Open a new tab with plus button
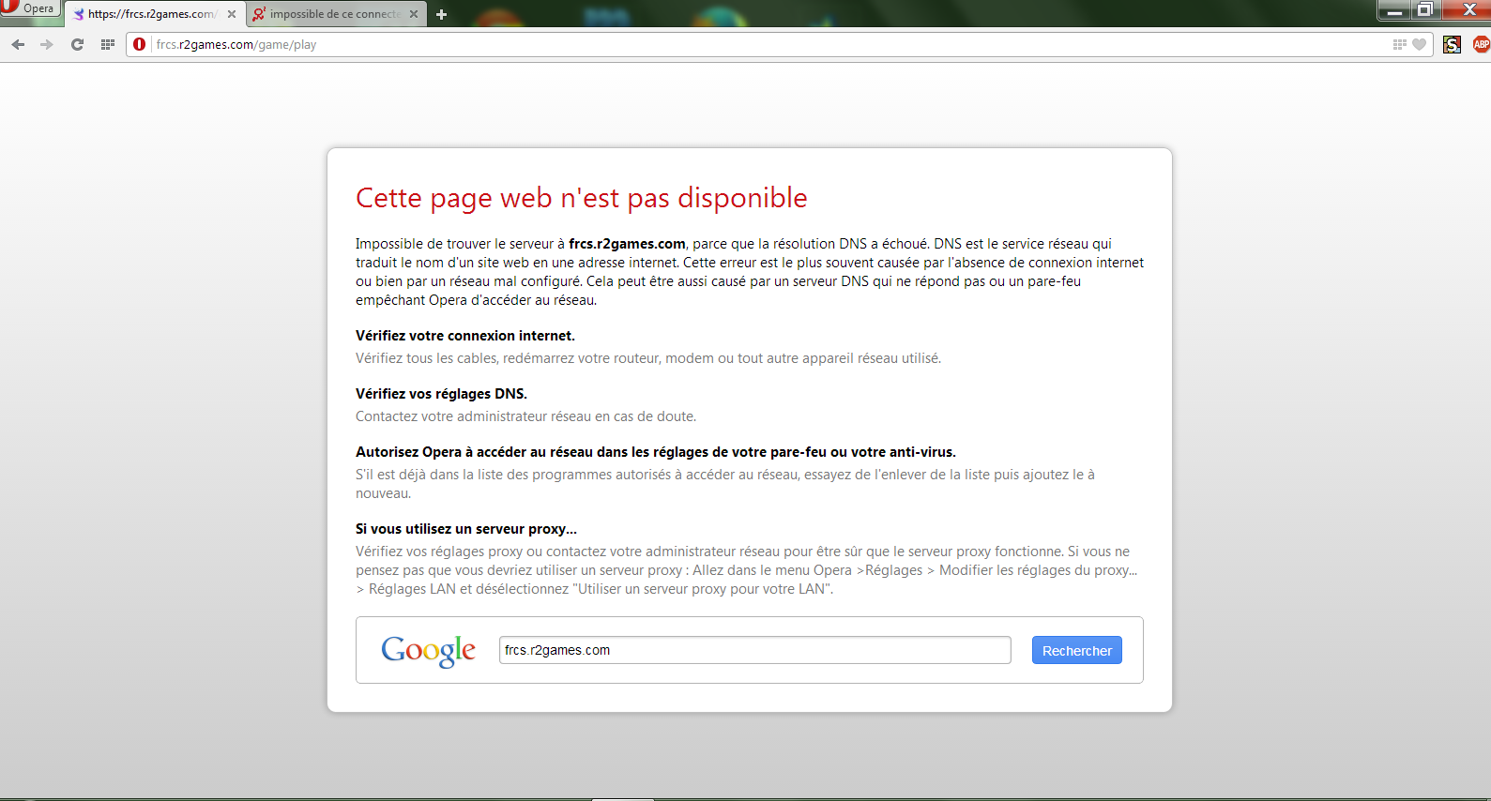Image resolution: width=1491 pixels, height=801 pixels. point(441,14)
